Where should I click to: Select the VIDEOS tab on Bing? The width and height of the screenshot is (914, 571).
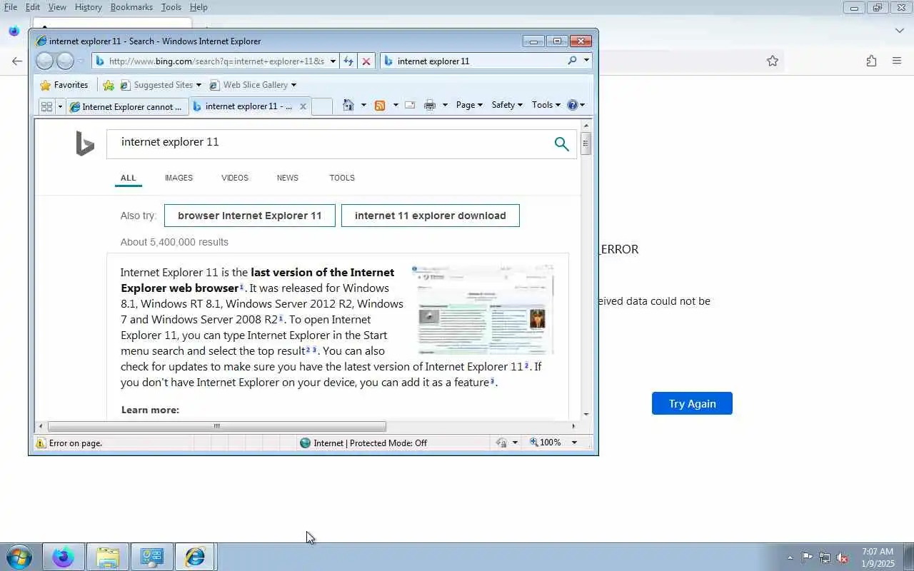tap(235, 178)
